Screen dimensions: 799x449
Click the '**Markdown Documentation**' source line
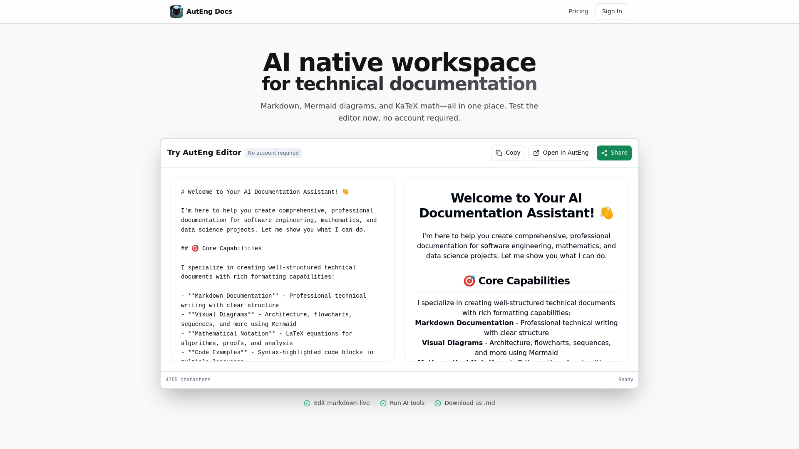(273, 301)
